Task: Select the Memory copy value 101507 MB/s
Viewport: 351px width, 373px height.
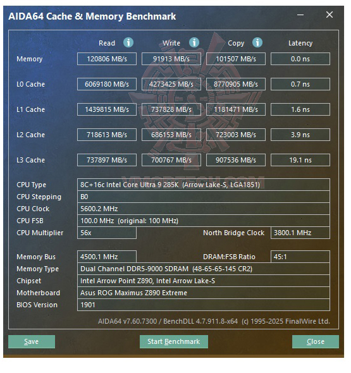Action: pos(236,59)
